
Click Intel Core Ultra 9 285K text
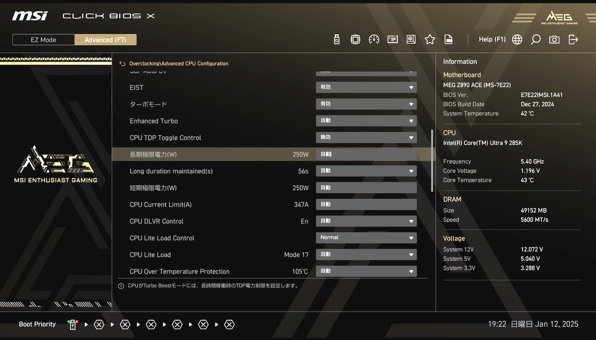pyautogui.click(x=482, y=143)
